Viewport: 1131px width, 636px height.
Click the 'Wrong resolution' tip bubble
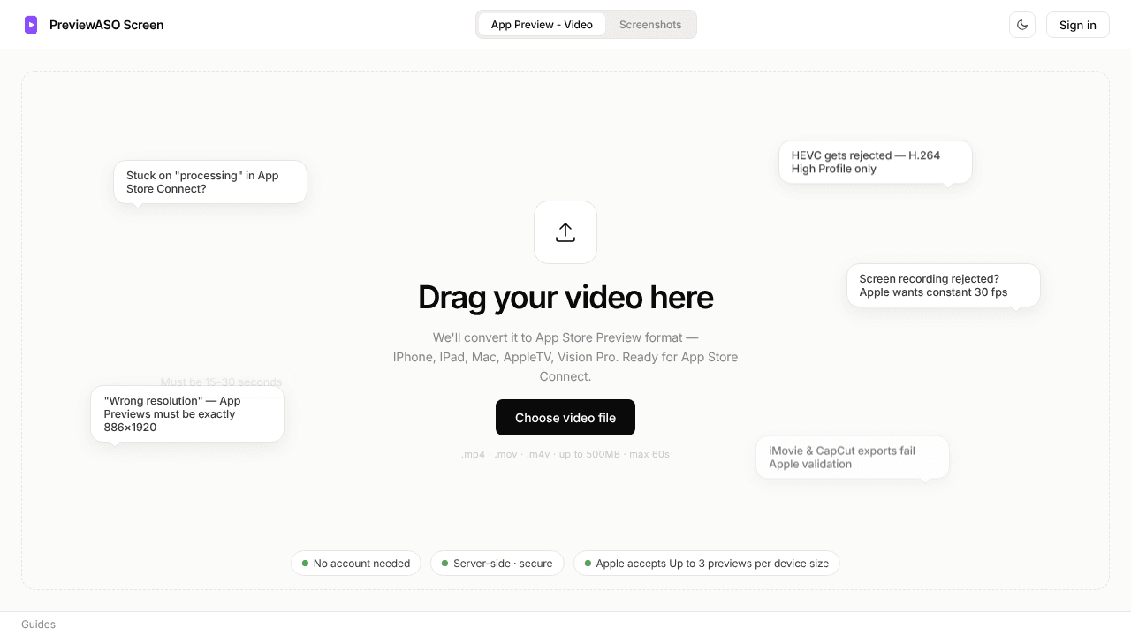[187, 413]
